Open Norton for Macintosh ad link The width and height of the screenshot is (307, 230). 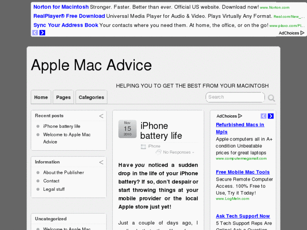pyautogui.click(x=61, y=7)
